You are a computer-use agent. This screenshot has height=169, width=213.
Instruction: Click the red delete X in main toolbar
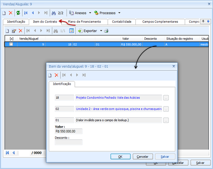pyautogui.click(x=11, y=13)
